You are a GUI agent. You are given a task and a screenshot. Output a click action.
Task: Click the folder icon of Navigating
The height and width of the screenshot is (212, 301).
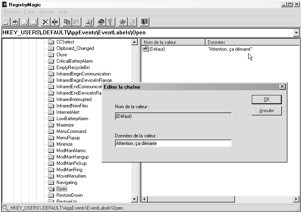click(51, 182)
